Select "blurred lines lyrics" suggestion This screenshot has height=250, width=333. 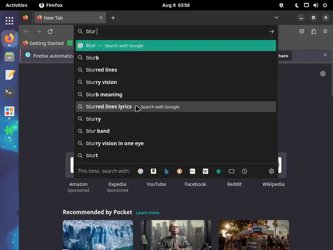click(176, 106)
